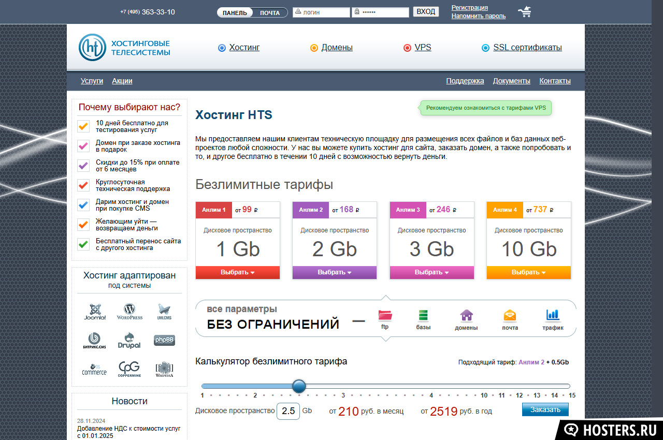Switch login toggle to Панель
663x440 pixels.
point(235,13)
